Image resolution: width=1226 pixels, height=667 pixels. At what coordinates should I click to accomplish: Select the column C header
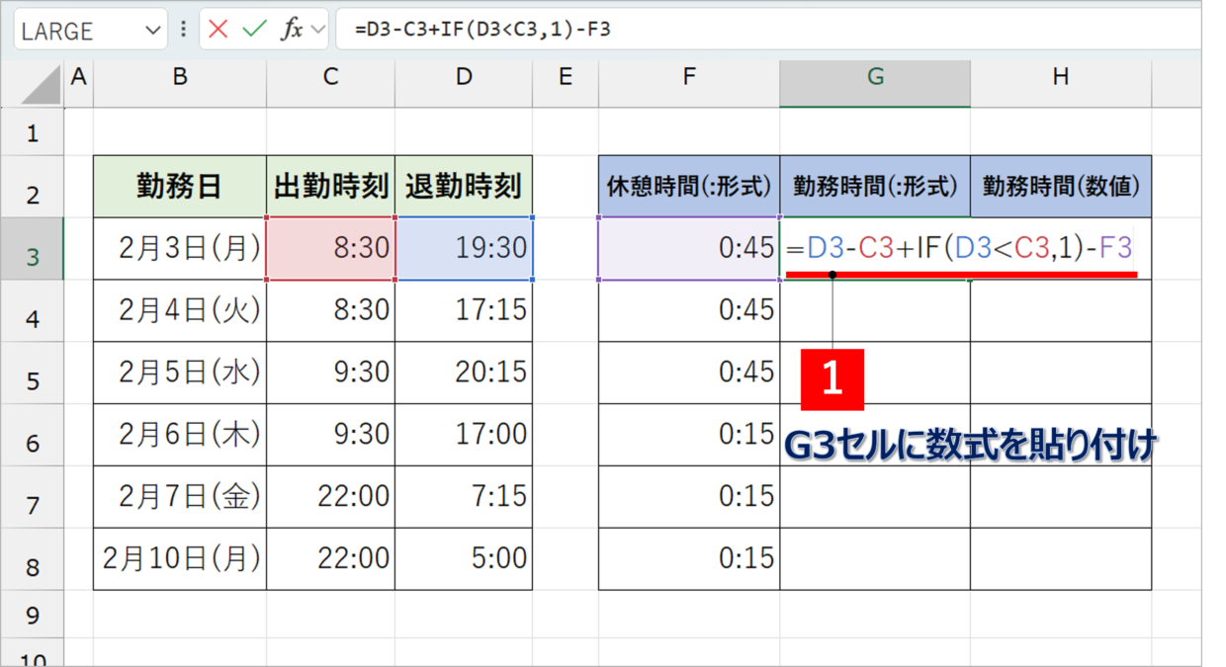tap(330, 77)
